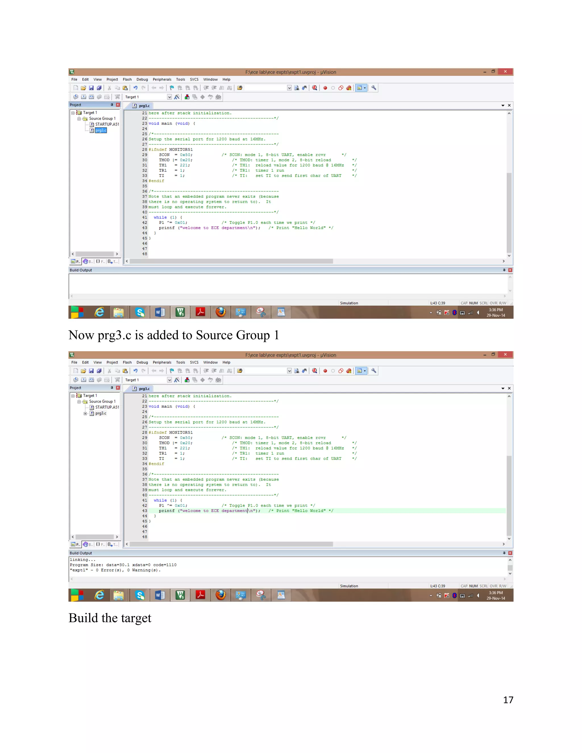Viewport: 582px width, 753px height.
Task: Click Target Options wand icon in lower window
Action: (x=177, y=380)
